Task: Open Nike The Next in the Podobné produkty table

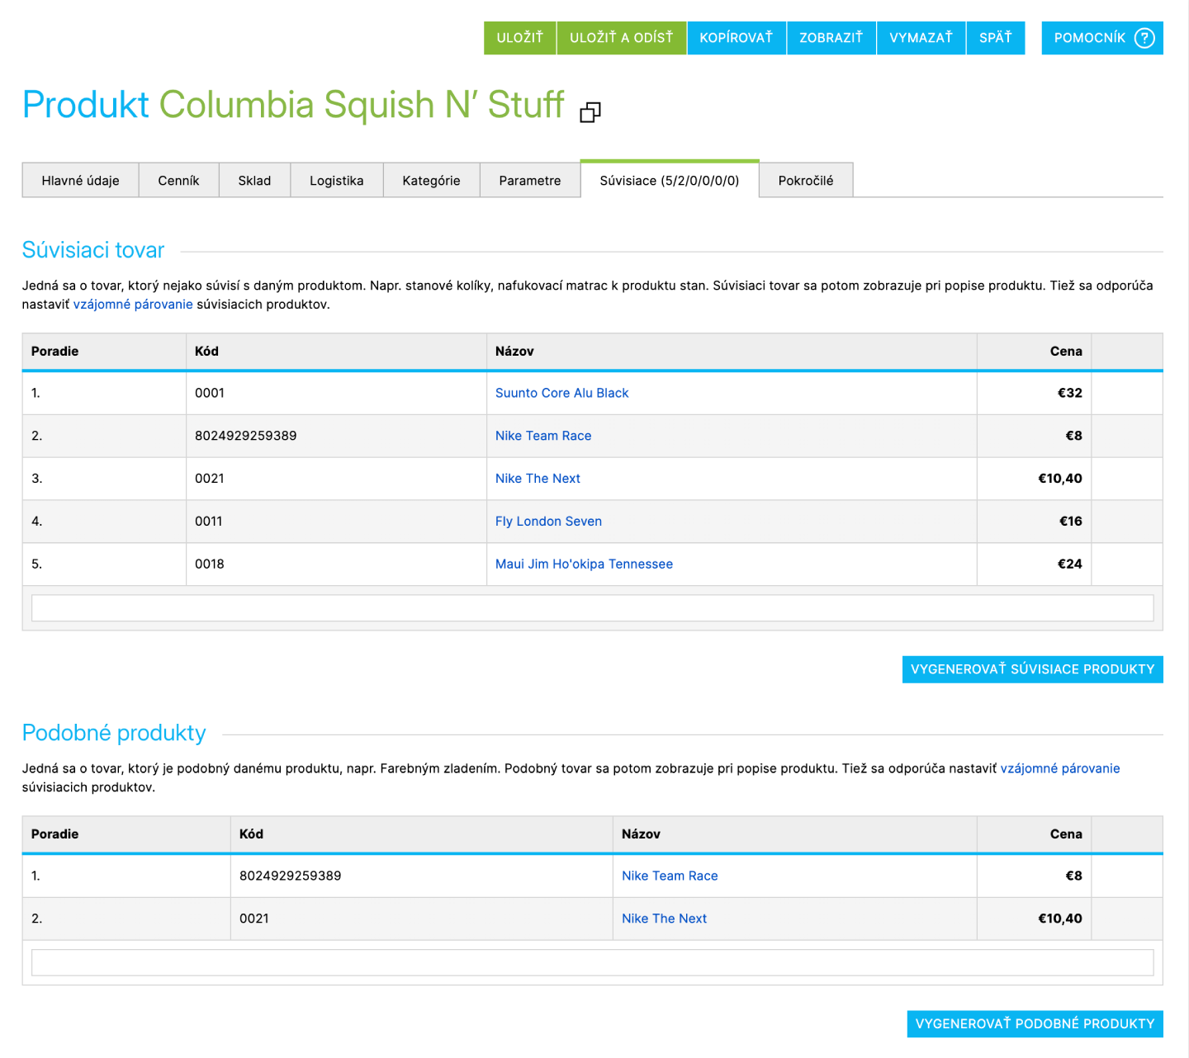Action: [664, 919]
